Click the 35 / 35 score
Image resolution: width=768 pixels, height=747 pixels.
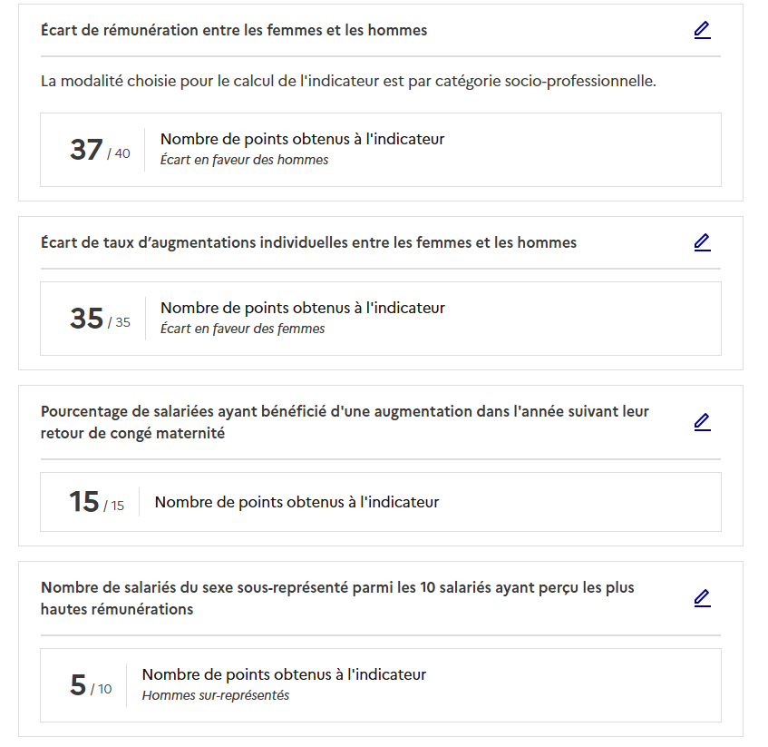[99, 319]
